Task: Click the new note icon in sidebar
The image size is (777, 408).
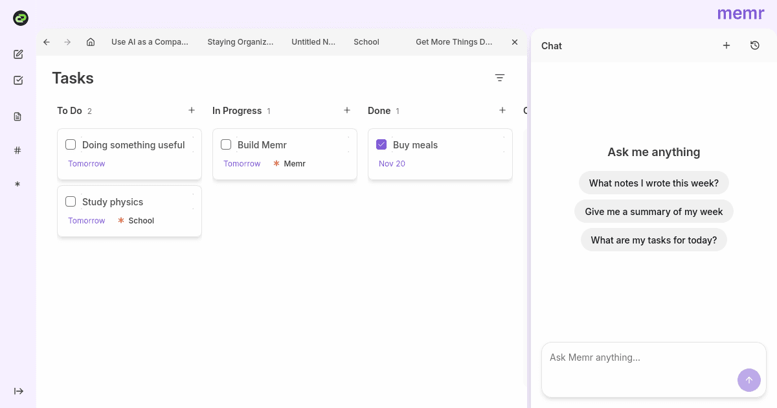Action: click(18, 54)
